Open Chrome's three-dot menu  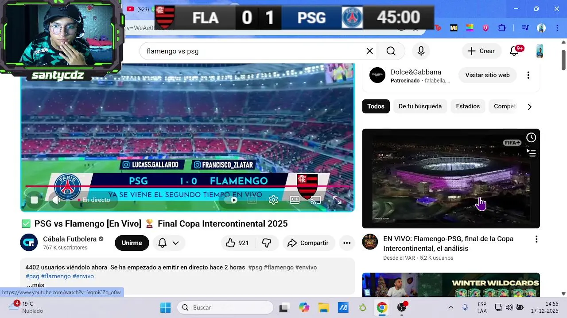(x=556, y=28)
